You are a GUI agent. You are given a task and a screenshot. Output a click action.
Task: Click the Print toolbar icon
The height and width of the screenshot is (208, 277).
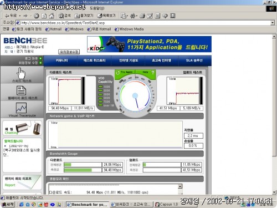[142, 16]
